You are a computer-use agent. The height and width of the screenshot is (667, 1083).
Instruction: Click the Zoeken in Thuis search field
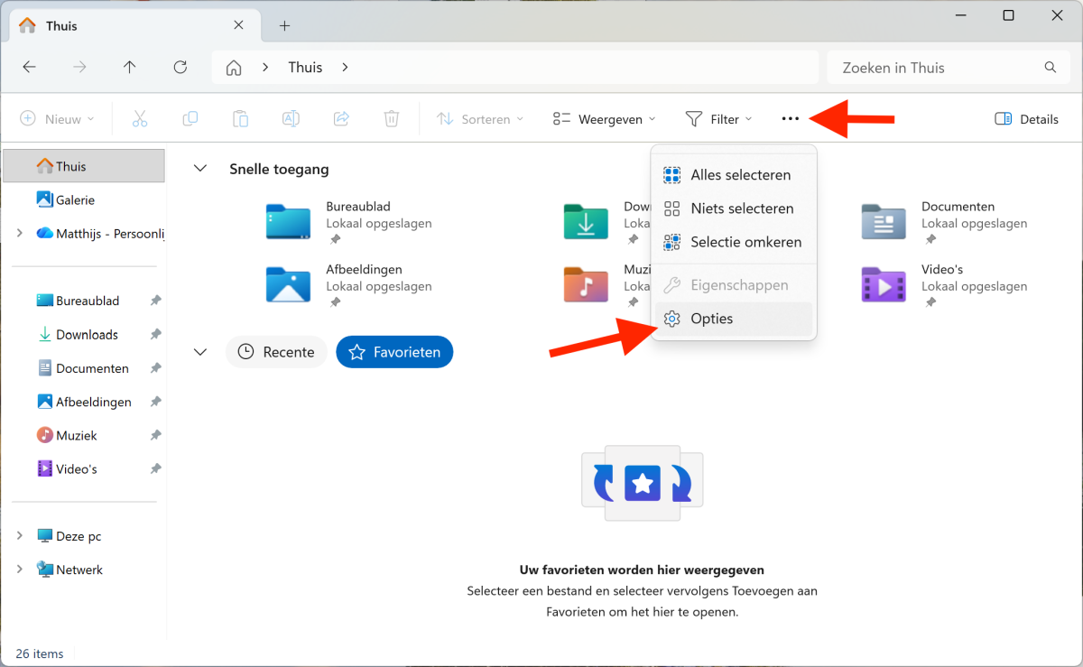click(939, 68)
